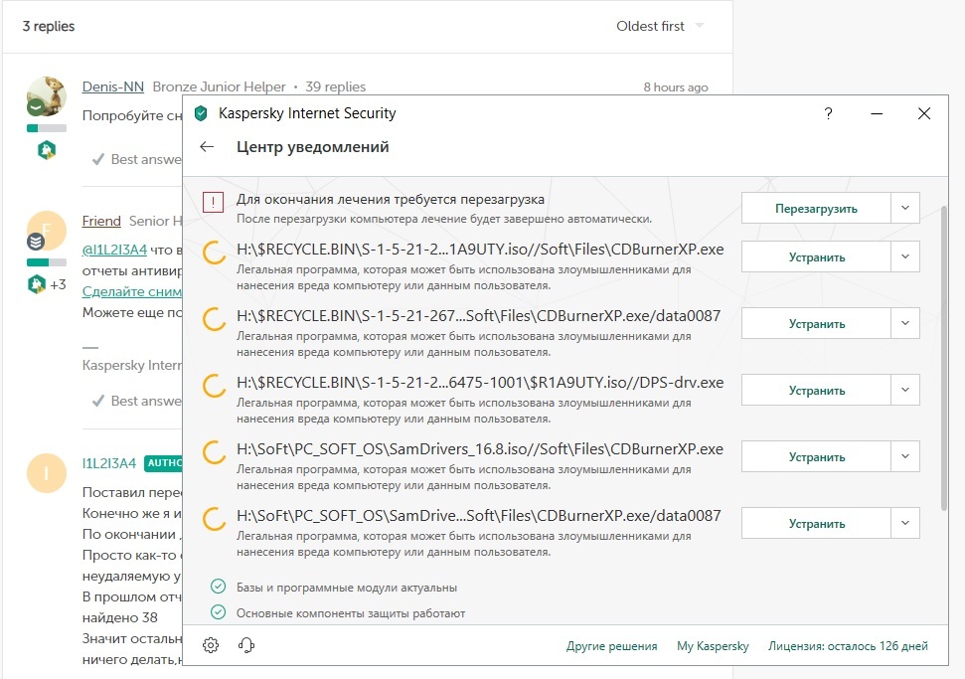Screen dimensions: 965x679
Task: Click Denis-NN's user avatar
Action: click(46, 96)
